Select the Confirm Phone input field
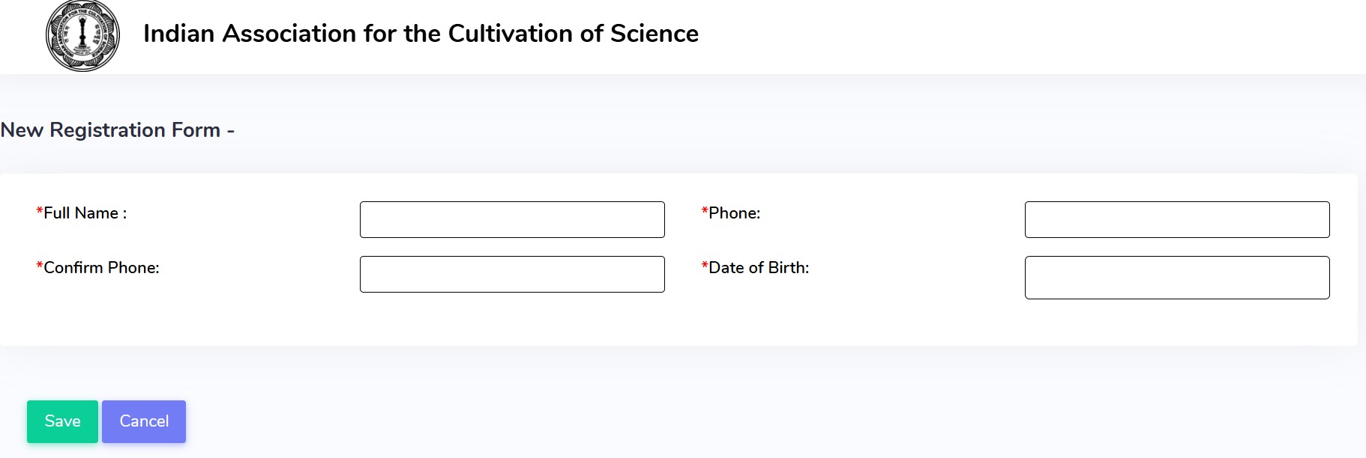This screenshot has height=458, width=1366. click(512, 274)
